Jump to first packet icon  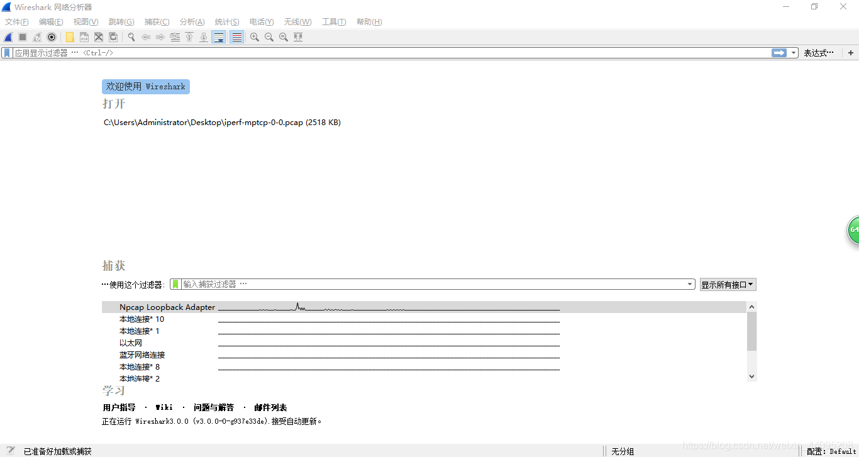point(189,37)
